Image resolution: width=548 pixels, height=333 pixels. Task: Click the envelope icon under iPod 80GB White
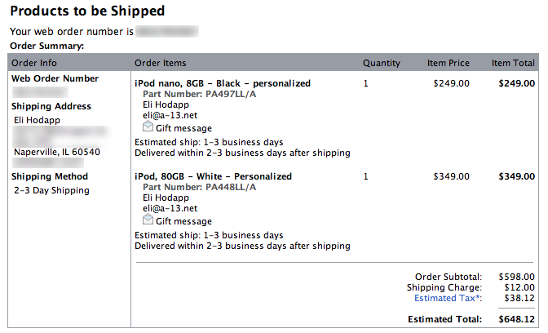(x=148, y=220)
